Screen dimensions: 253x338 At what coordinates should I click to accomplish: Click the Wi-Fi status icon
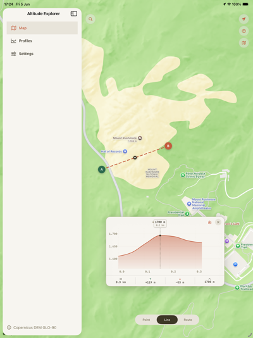coord(229,4)
